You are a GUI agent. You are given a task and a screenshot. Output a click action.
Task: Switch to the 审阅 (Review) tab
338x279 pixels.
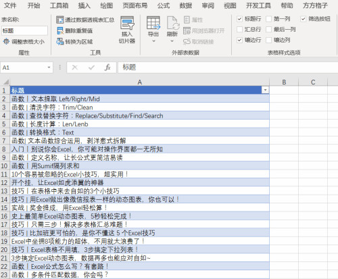(x=208, y=5)
